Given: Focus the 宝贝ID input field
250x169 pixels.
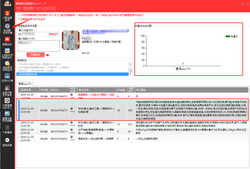Looking at the screenshot, I should point(32,34).
